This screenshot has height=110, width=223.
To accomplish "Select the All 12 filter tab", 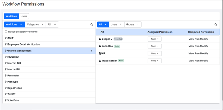I will pos(52,25).
